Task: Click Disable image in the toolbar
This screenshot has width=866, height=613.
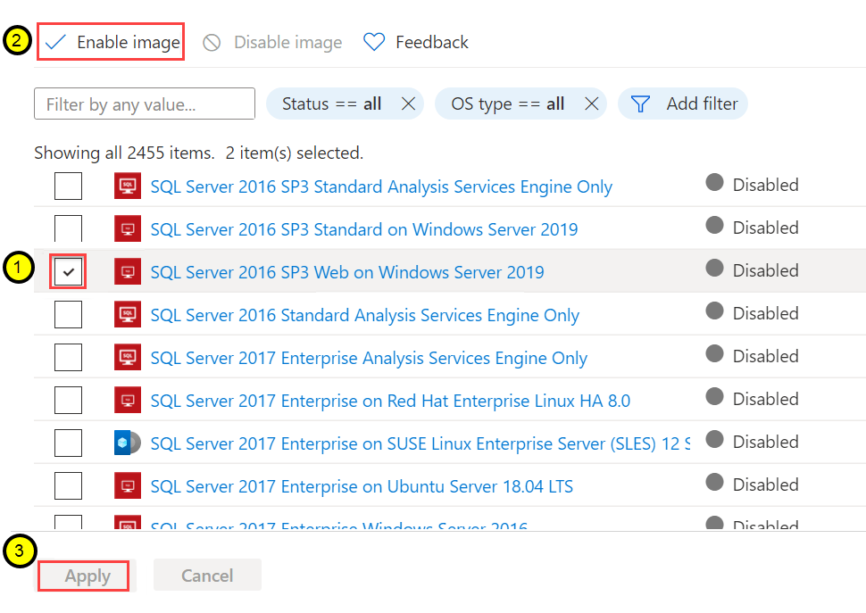Action: (272, 43)
